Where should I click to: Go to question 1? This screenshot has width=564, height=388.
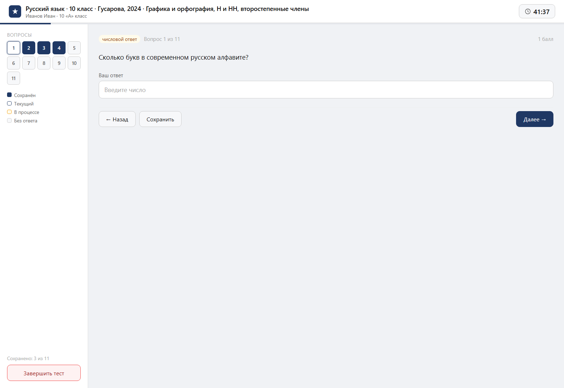[13, 48]
